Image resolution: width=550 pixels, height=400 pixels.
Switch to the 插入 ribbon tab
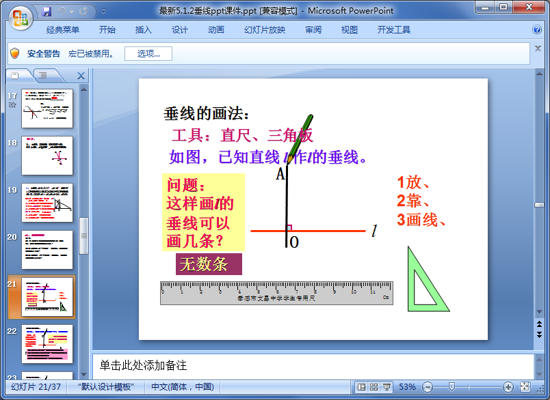click(144, 30)
